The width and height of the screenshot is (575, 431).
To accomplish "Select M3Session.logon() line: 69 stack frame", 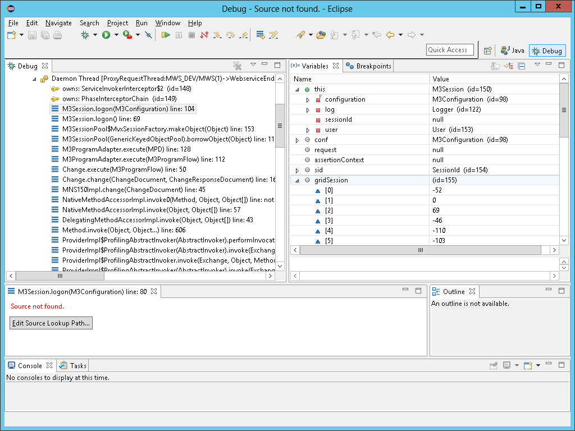I will click(101, 119).
